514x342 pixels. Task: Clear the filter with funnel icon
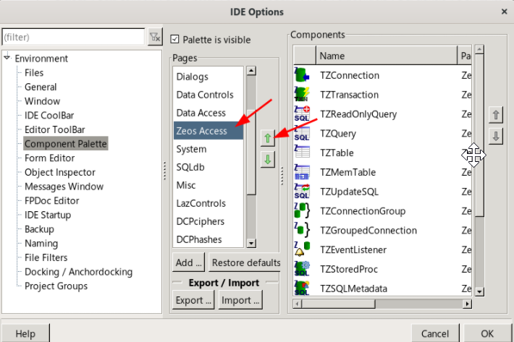click(x=155, y=37)
